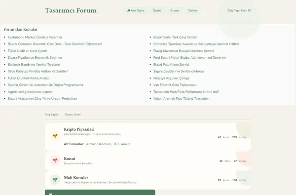296x195 pixels.
Task: Open Sigara Çeşitlerinin Sınıflandırılması topic
Action: 179,71
